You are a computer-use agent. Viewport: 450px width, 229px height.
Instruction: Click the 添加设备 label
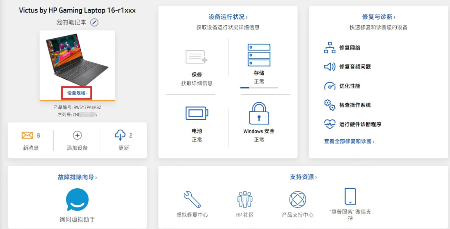77,148
